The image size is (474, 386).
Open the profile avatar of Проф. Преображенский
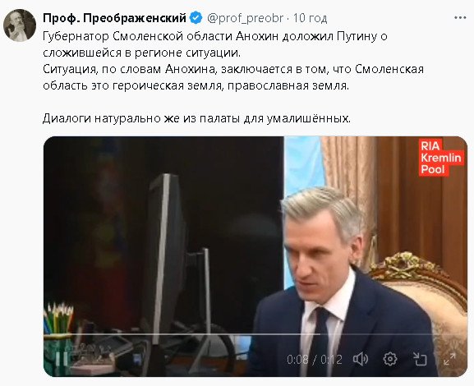tap(20, 25)
